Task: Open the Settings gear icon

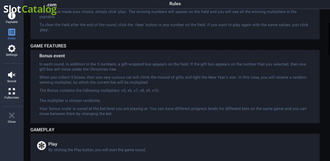Action: tap(12, 49)
